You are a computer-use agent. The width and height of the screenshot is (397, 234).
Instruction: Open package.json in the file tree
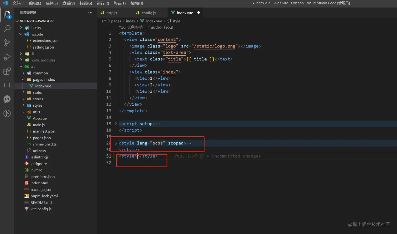pos(41,190)
